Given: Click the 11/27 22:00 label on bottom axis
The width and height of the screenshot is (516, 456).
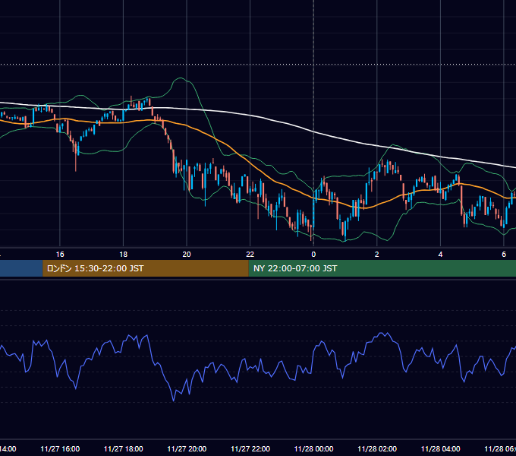Looking at the screenshot, I should coord(250,448).
